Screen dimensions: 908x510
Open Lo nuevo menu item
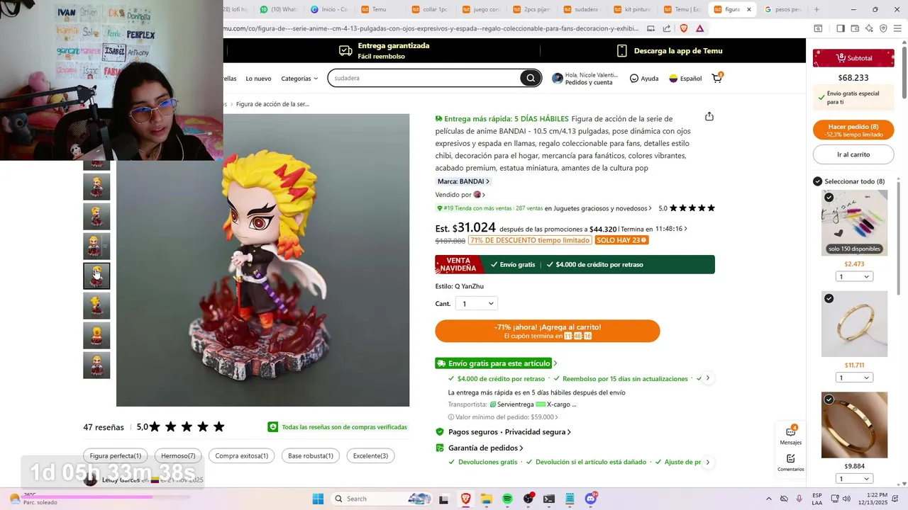(258, 79)
